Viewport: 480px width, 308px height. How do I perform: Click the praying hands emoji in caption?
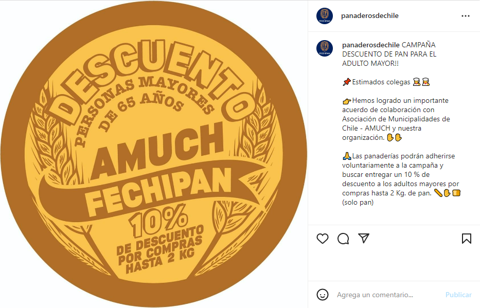tap(347, 156)
